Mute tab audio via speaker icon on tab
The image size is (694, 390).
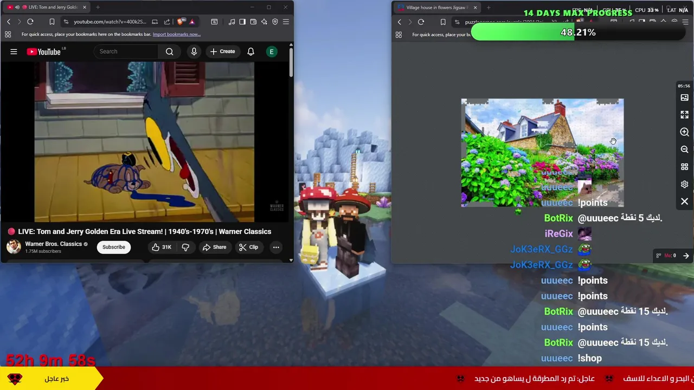pos(17,7)
